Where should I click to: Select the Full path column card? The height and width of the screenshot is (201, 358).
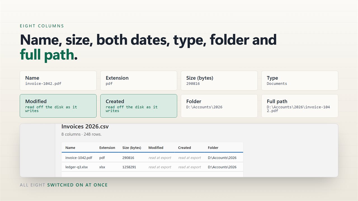coord(300,106)
